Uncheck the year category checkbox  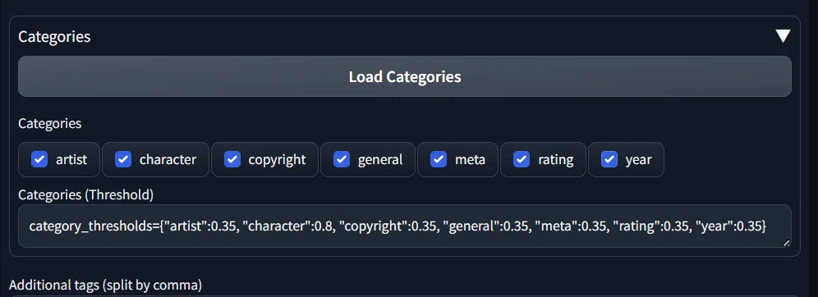pyautogui.click(x=609, y=159)
